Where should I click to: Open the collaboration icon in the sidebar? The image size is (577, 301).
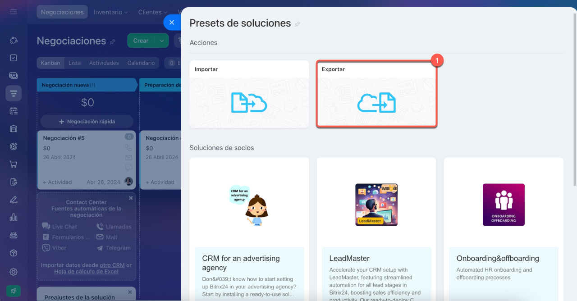click(14, 40)
